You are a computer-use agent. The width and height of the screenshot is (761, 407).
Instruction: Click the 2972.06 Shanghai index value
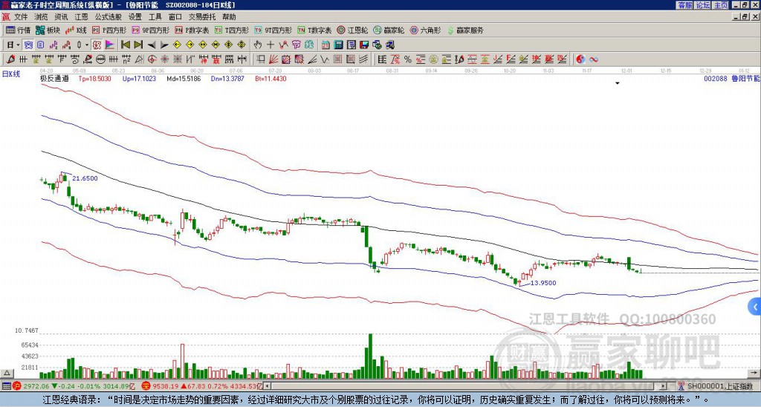[36, 386]
